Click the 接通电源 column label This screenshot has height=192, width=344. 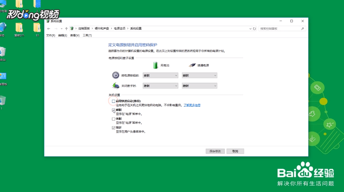tap(203, 65)
